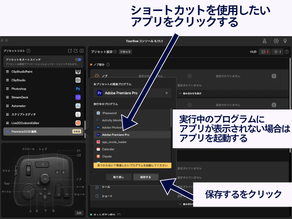Viewport: 292px width, 219px height.
Task: Toggle the HUD list display button
Action: (265, 52)
